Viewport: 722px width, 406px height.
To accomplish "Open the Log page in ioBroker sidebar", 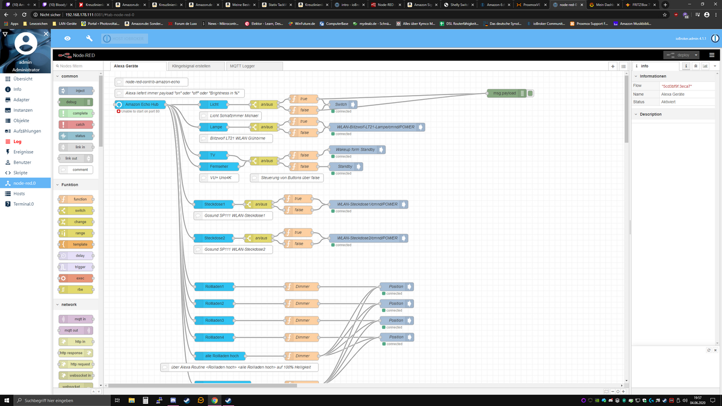I will (x=17, y=141).
